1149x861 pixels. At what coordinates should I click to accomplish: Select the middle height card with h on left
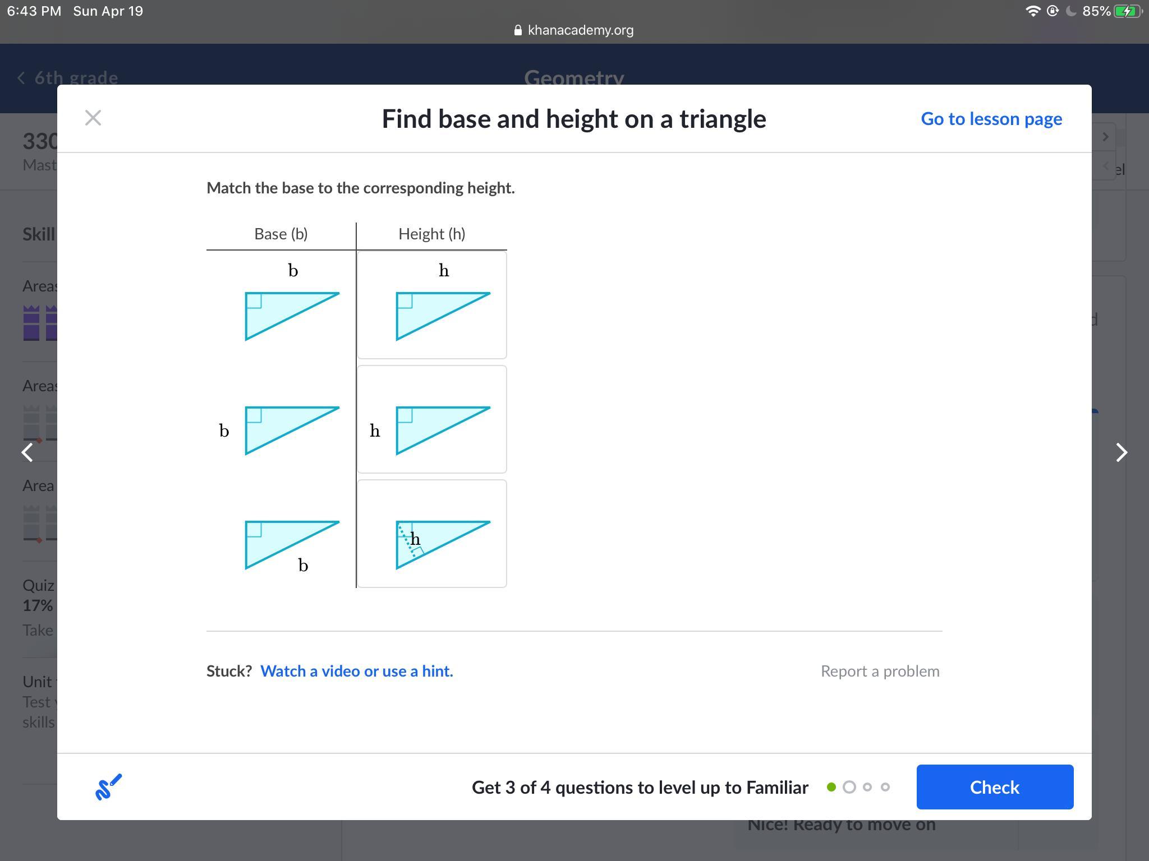point(432,419)
